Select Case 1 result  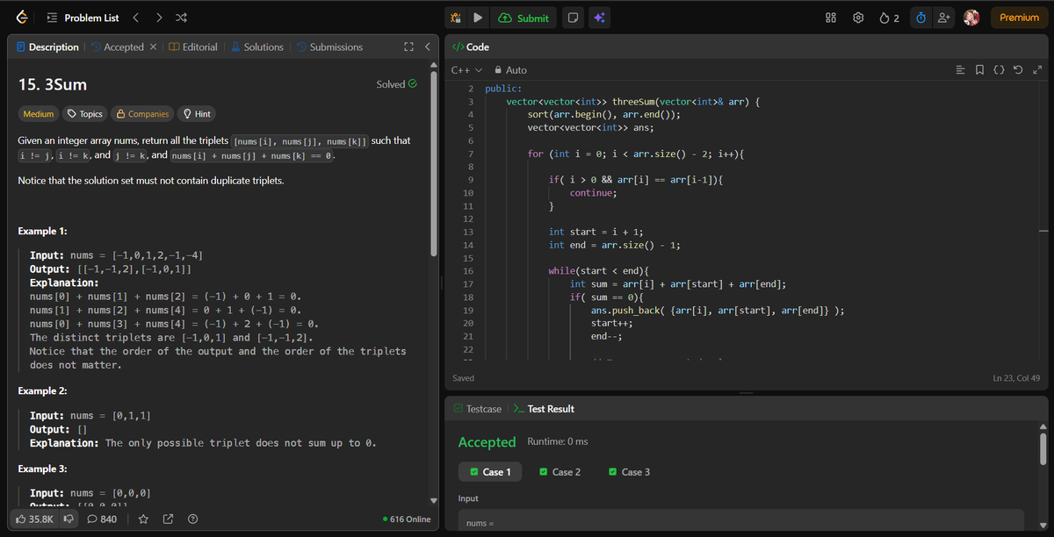491,472
